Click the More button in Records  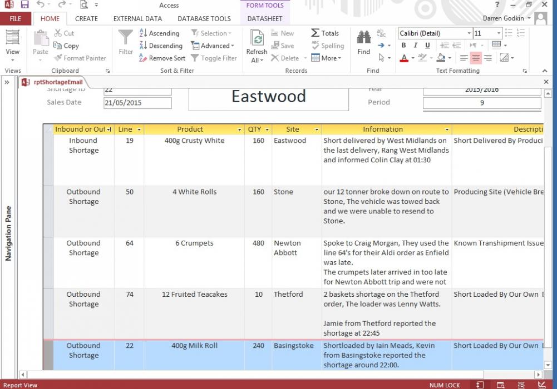click(326, 58)
